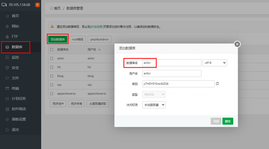Regenerate password with refresh icon
Viewport: 269px width, 149px height.
(x=217, y=84)
